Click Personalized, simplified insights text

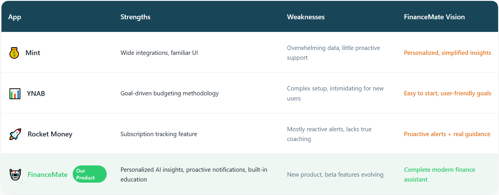coord(447,53)
